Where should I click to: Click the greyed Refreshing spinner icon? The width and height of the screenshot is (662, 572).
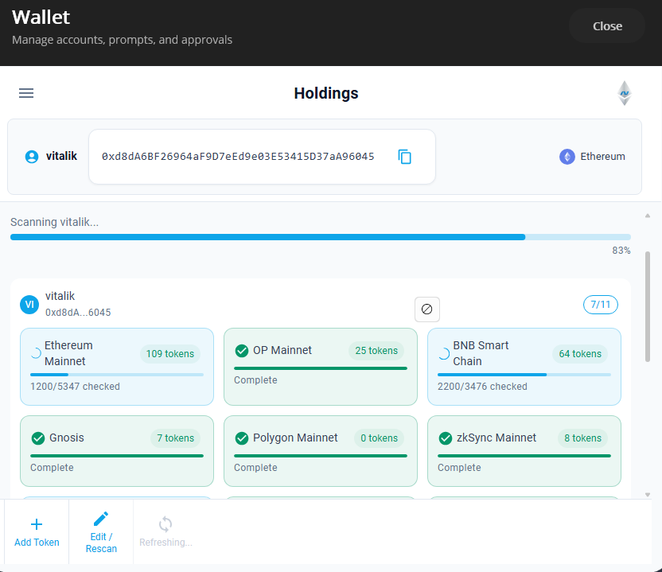[165, 524]
